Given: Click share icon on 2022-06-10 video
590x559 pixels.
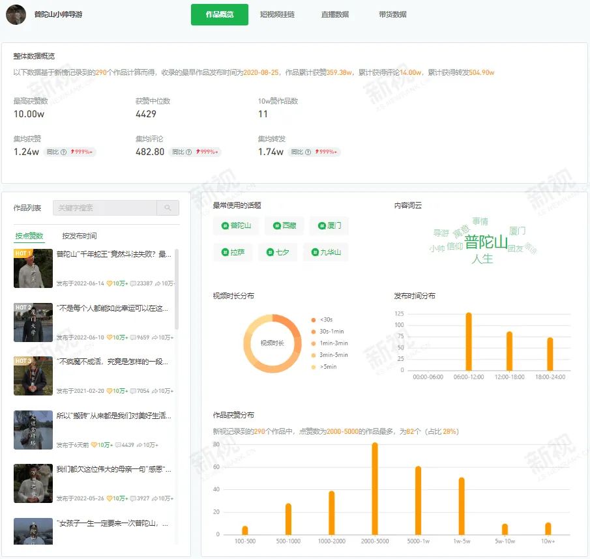Looking at the screenshot, I should click(x=155, y=337).
